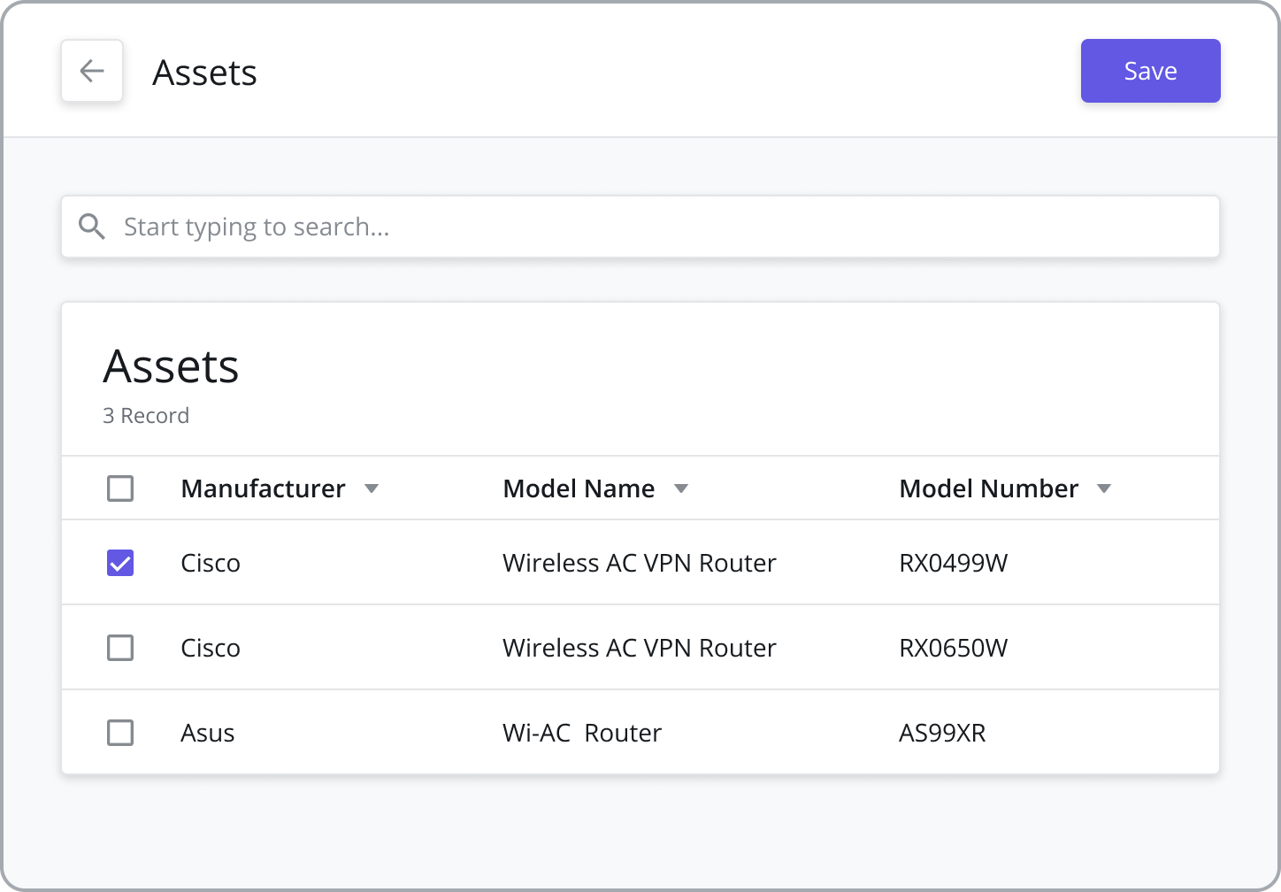This screenshot has height=892, width=1281.
Task: Open the Manufacturer column sort arrow
Action: pyautogui.click(x=372, y=488)
